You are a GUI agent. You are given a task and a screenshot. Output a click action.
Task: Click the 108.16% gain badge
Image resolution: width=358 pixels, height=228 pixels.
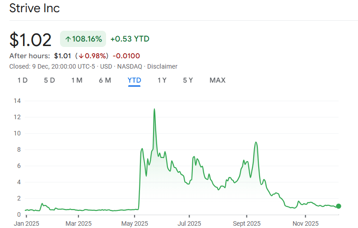tap(83, 39)
